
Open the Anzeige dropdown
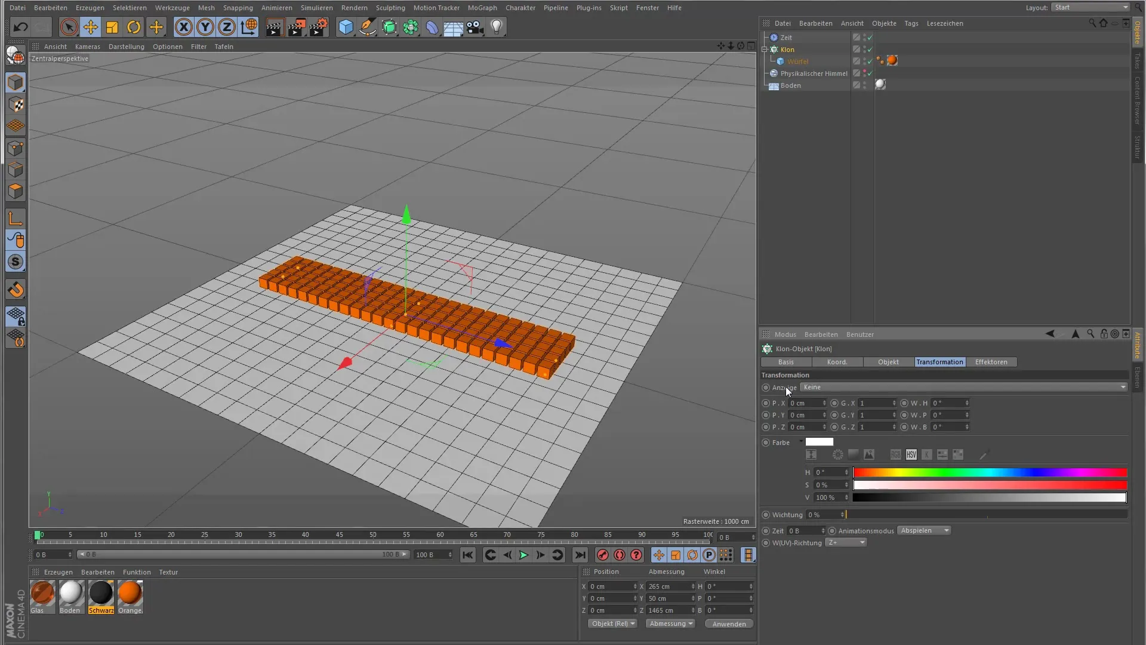click(x=963, y=387)
